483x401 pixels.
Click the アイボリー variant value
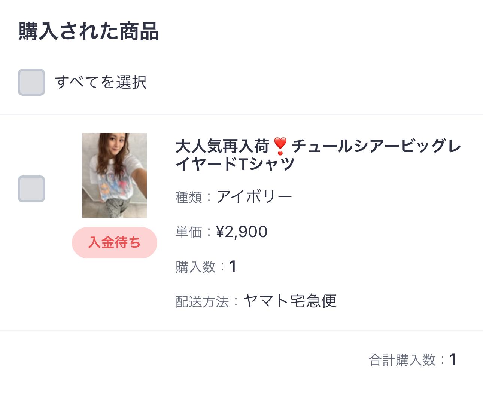pos(254,197)
